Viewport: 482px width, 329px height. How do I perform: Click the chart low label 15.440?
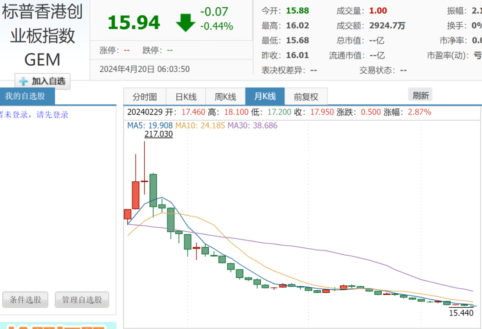pos(461,313)
